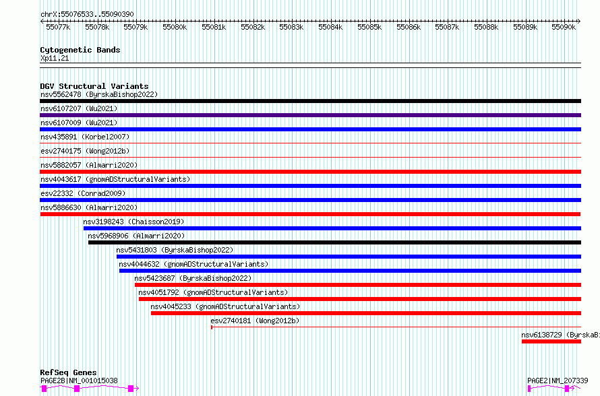Screen dimensions: 600x396
Task: Open the esv22332 (Conrad2009) label
Action: click(x=83, y=193)
